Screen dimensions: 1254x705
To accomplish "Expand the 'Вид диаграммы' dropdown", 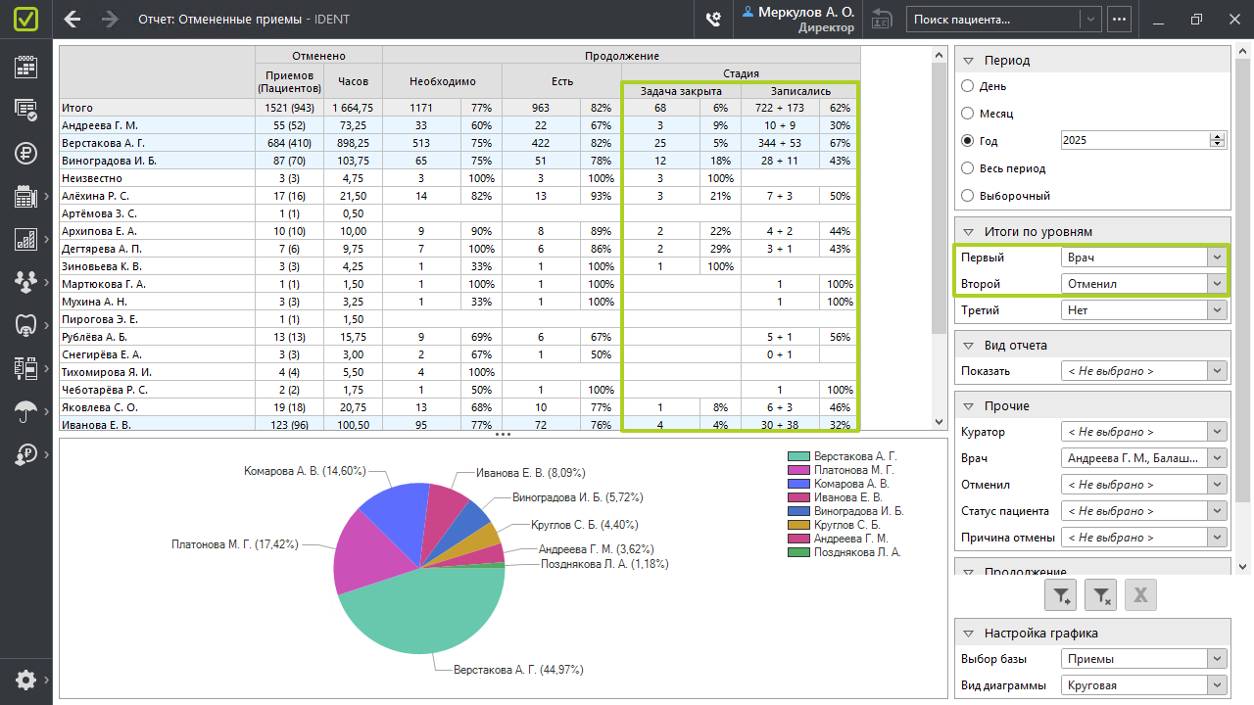I will (1144, 685).
